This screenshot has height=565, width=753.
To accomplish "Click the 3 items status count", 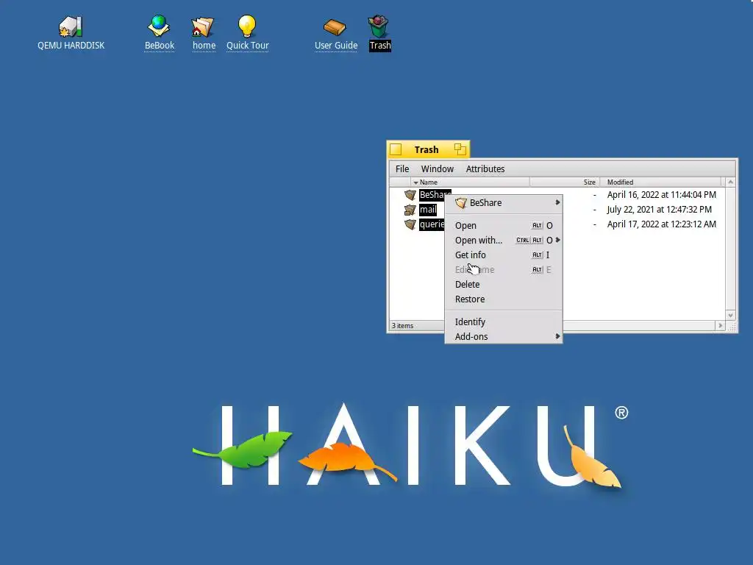I will (x=402, y=326).
